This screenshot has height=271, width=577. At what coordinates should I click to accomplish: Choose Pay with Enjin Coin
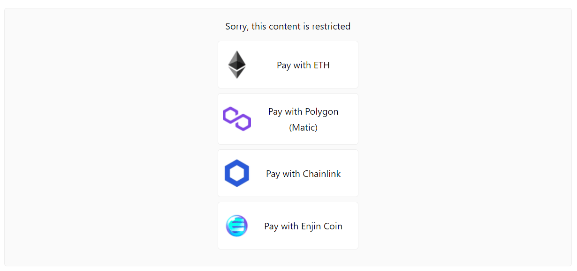[x=288, y=226]
